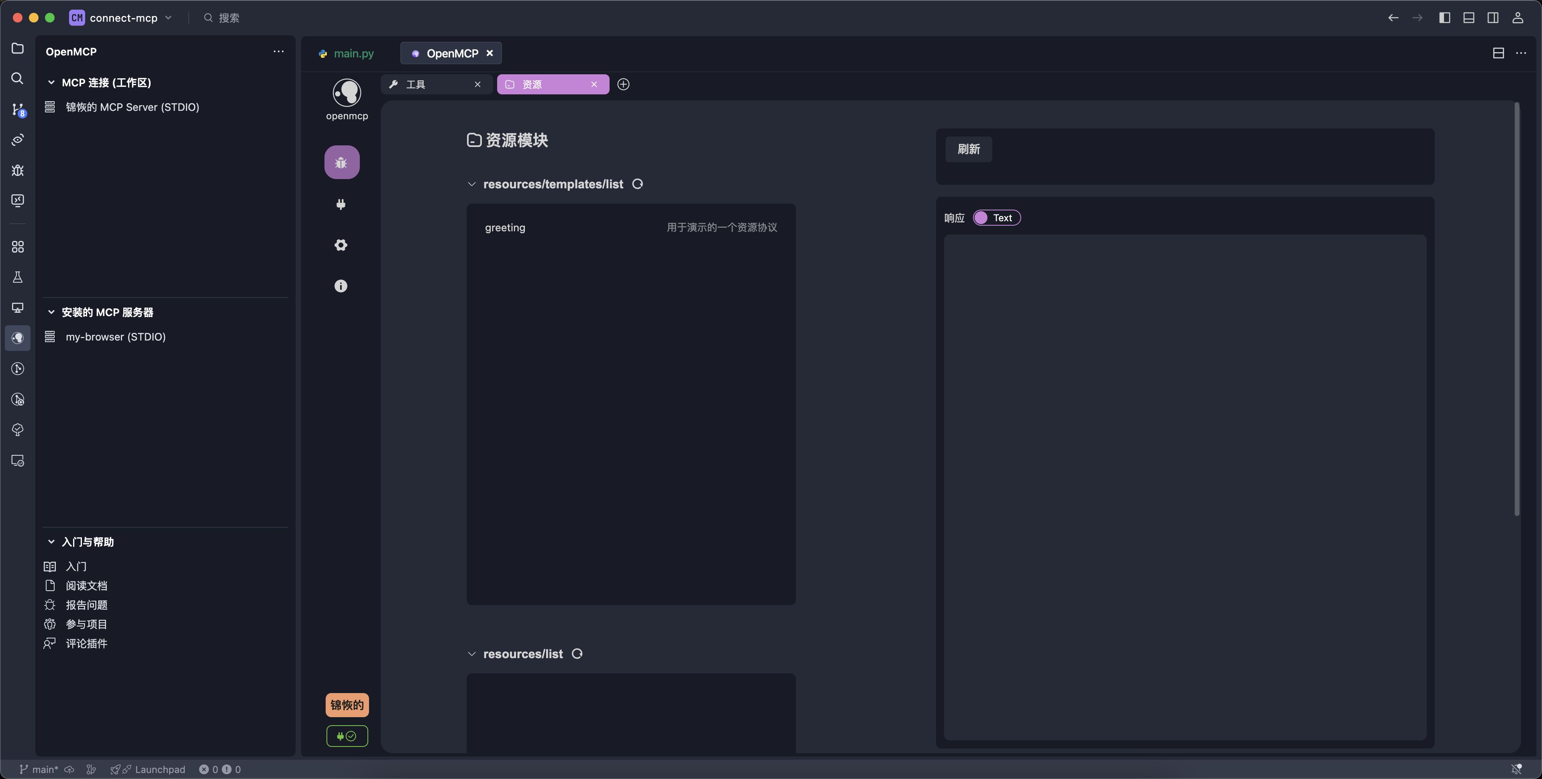This screenshot has height=779, width=1542.
Task: Select the bug debug icon in openmcp panel
Action: 341,162
